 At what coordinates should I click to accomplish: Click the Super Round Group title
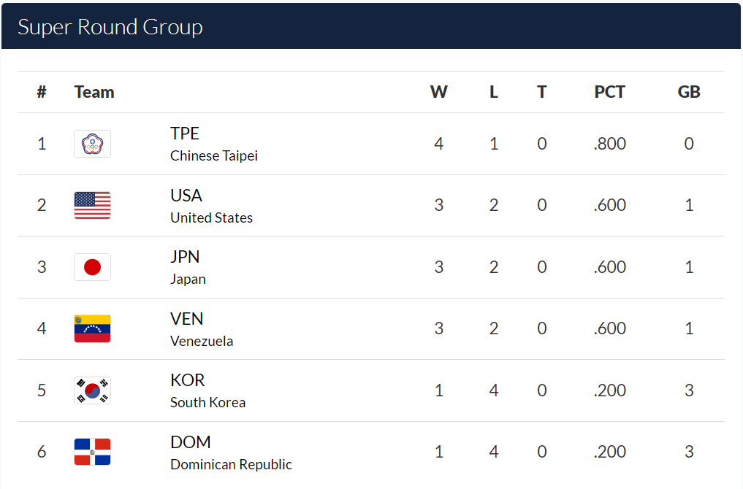(x=110, y=27)
